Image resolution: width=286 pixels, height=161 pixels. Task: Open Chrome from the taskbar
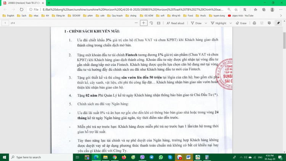pos(114,157)
